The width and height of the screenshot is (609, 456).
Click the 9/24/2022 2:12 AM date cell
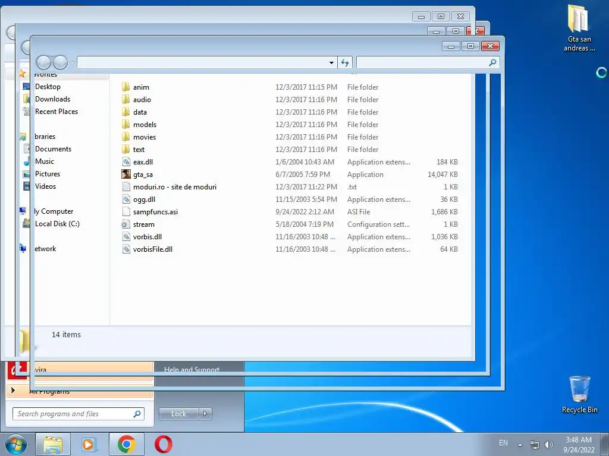click(x=304, y=212)
